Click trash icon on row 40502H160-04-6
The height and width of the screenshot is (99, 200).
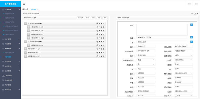(x=103, y=52)
